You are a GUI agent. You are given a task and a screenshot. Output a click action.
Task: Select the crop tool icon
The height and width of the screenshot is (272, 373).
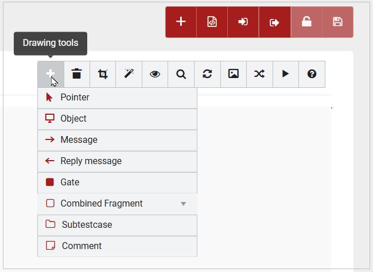coord(103,74)
